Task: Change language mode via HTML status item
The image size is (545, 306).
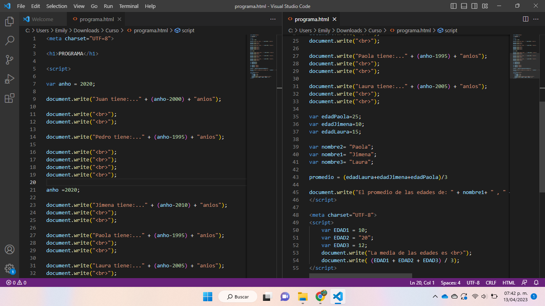Action: (x=509, y=282)
